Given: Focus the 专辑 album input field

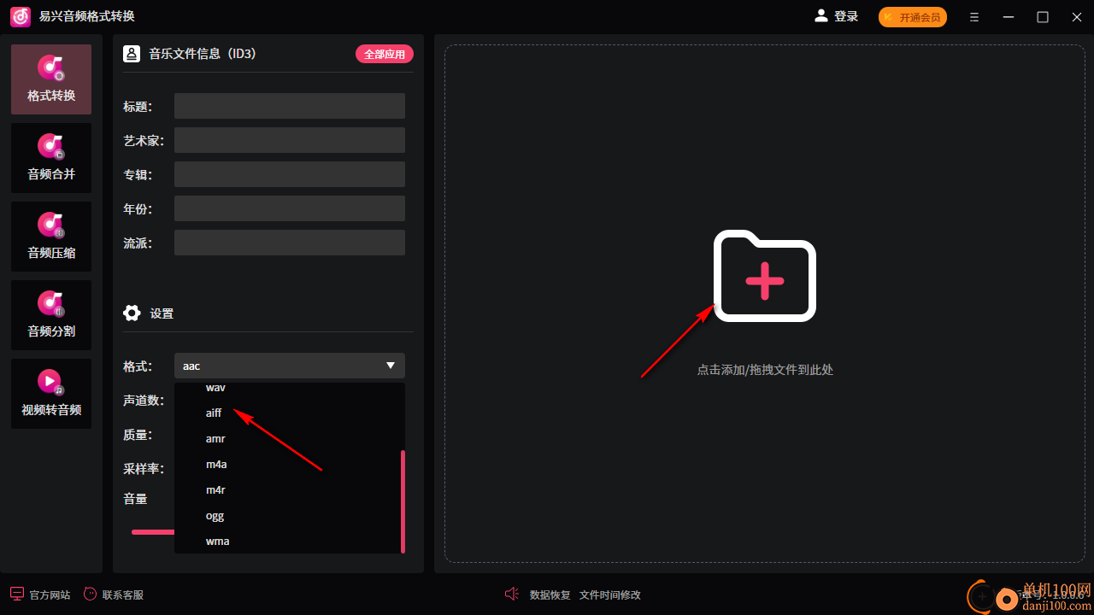Looking at the screenshot, I should [x=290, y=174].
